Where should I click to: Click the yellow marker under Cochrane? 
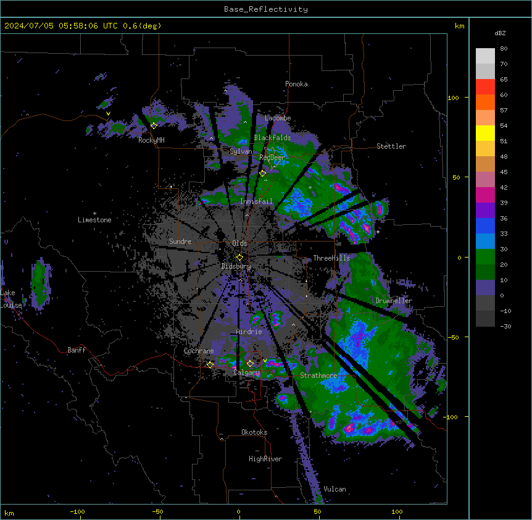tap(210, 364)
